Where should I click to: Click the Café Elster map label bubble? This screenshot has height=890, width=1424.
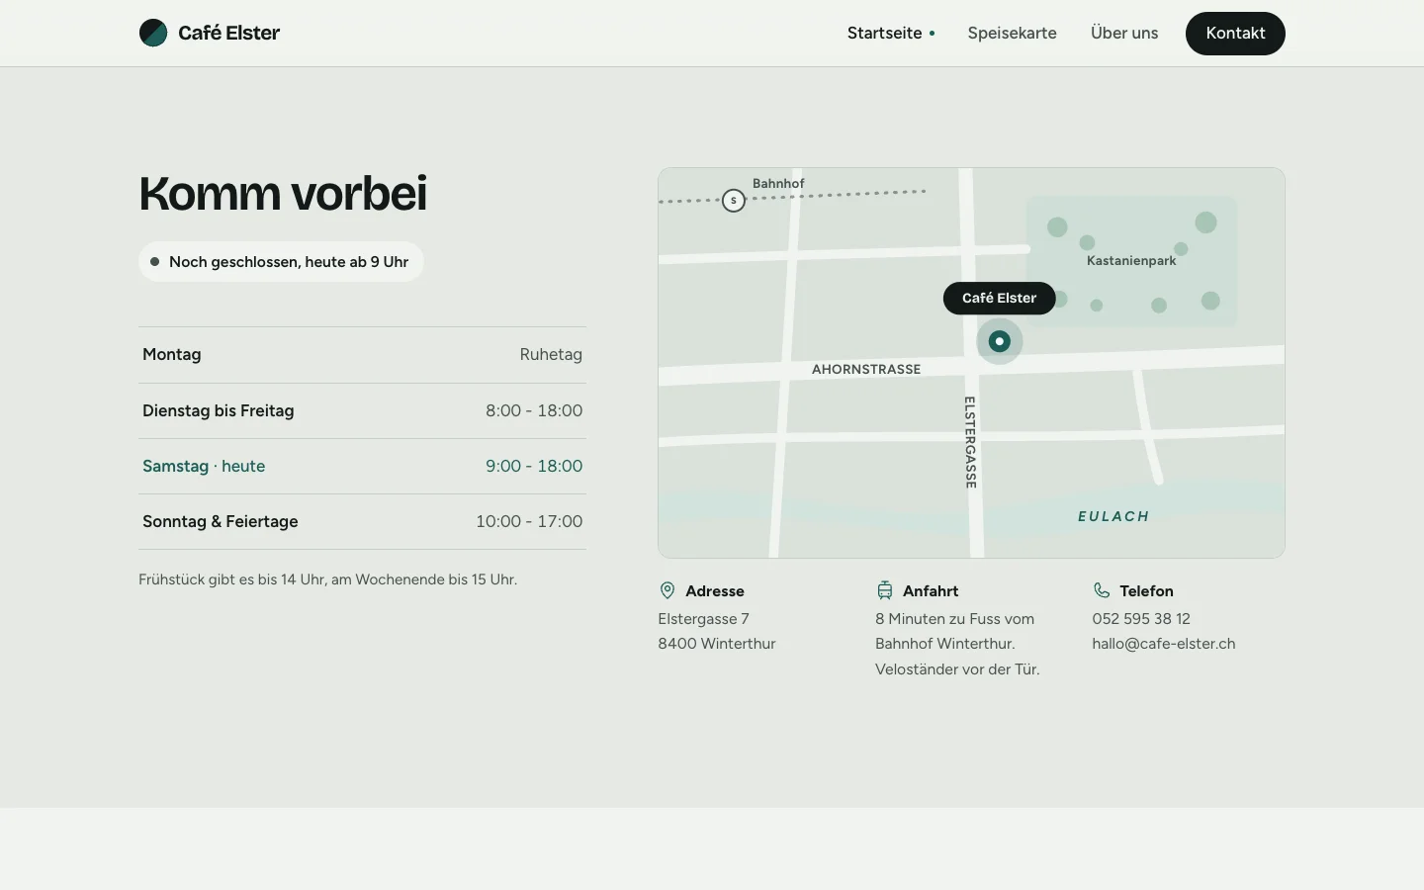[x=999, y=298]
